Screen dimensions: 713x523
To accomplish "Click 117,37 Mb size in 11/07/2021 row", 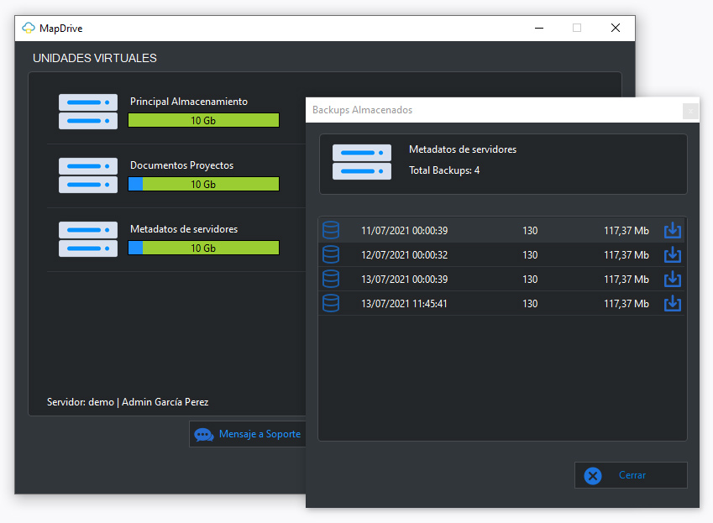I will [x=626, y=231].
